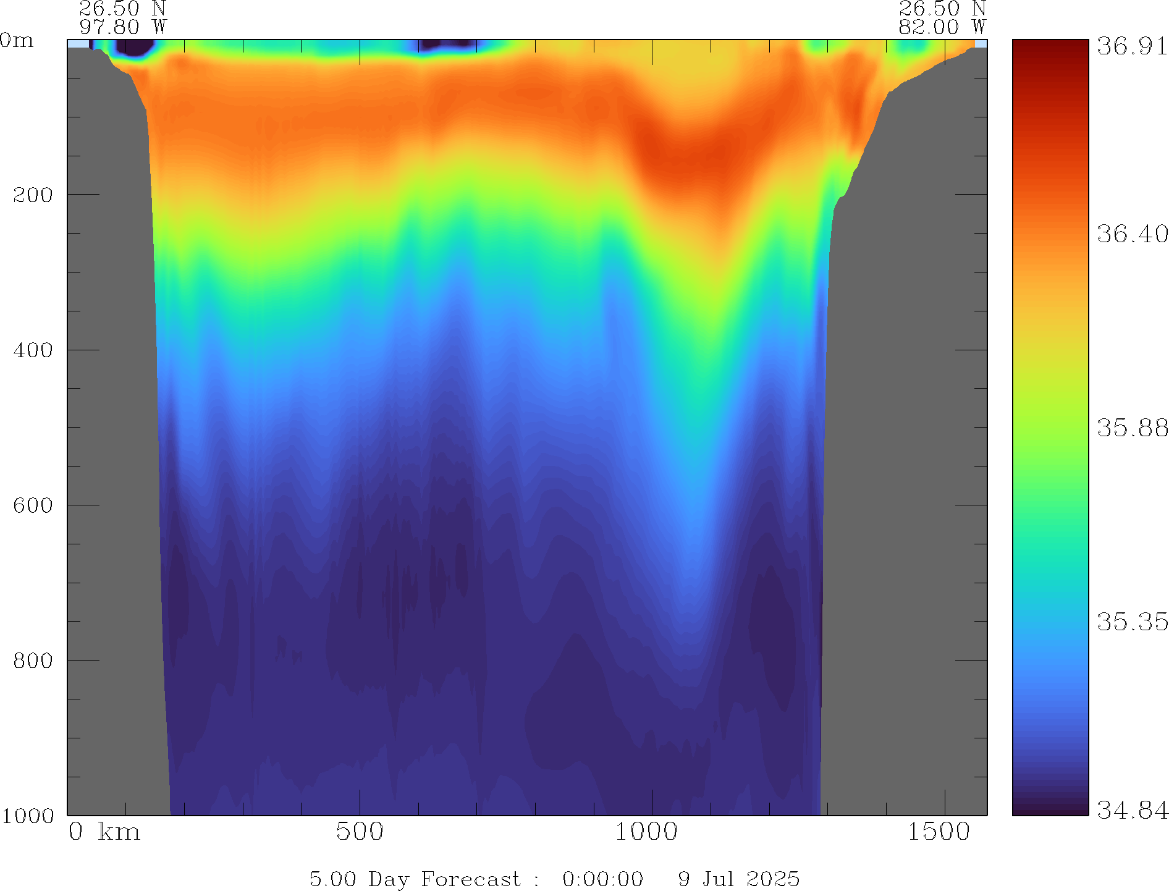Click the 36.91 colorbar maximum label

click(1132, 46)
